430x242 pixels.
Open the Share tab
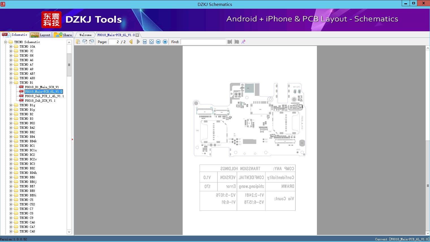click(x=63, y=35)
